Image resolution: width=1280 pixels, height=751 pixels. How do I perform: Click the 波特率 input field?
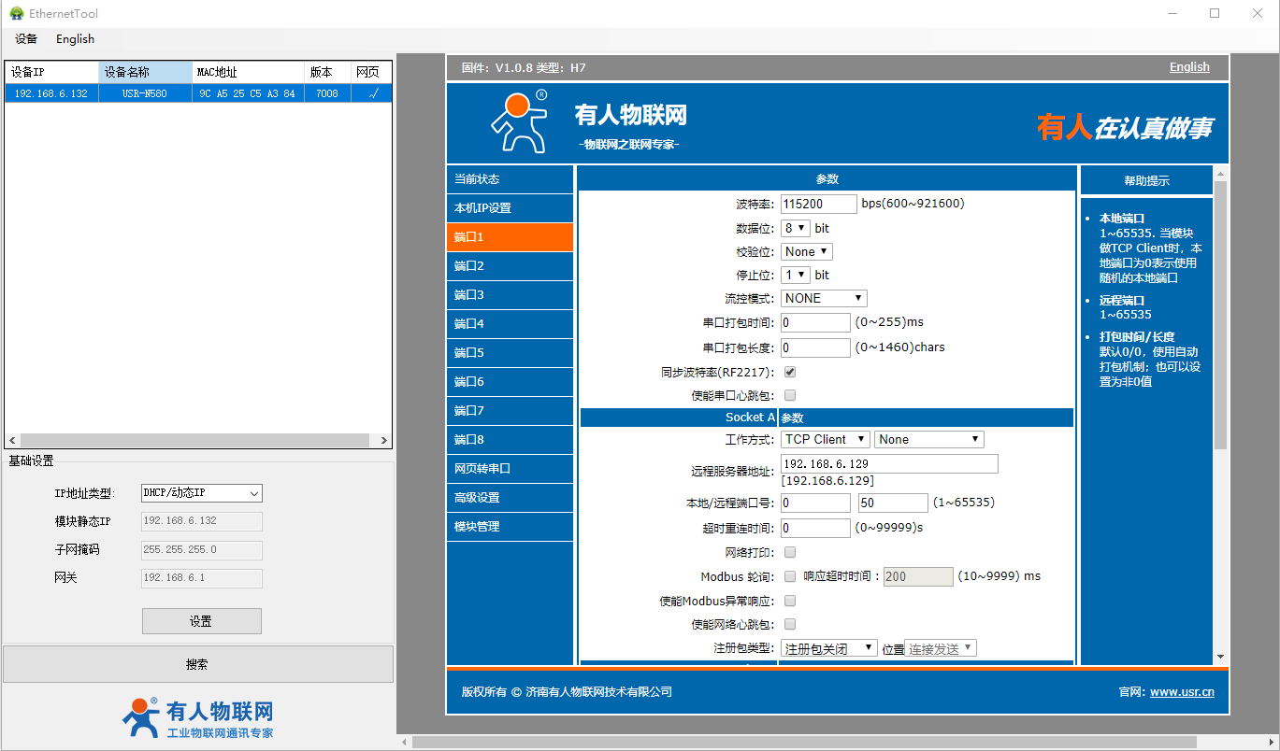pyautogui.click(x=818, y=204)
